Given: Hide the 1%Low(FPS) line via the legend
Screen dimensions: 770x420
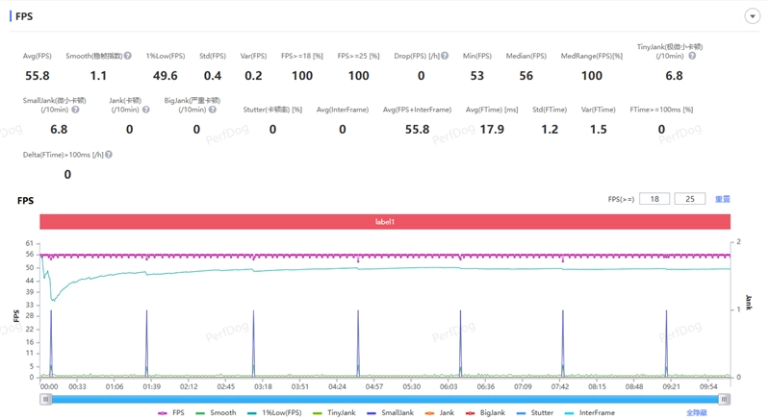Looking at the screenshot, I should 274,412.
